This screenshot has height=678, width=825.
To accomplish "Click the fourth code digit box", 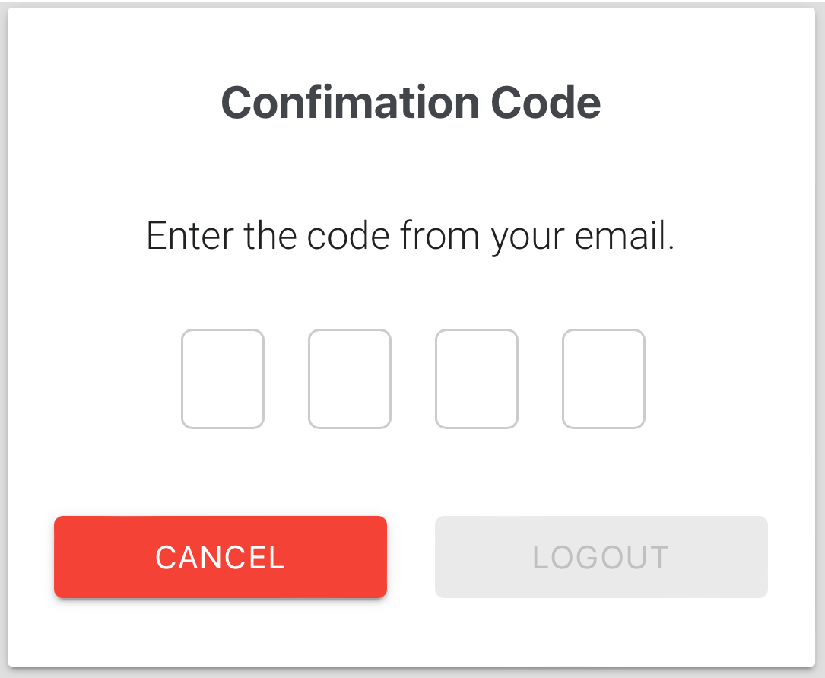I will pos(604,379).
